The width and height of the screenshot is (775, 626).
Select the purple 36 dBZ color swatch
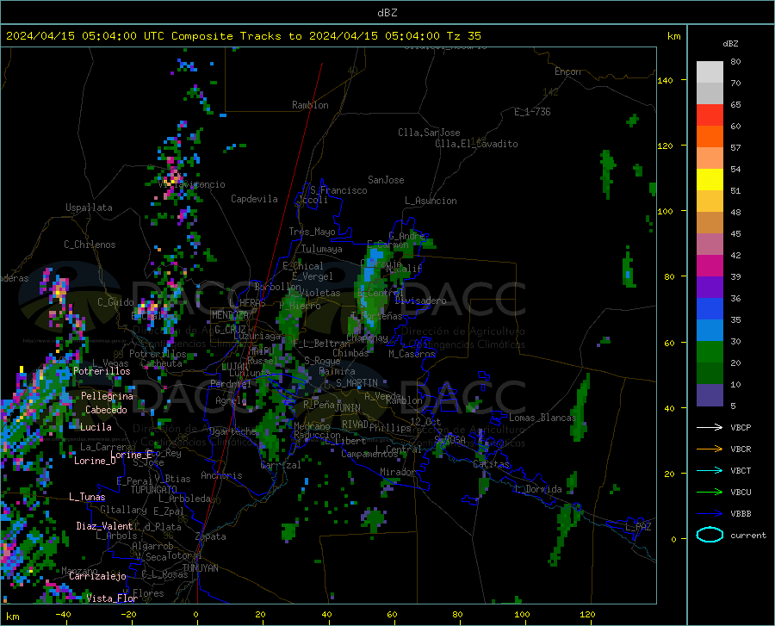[x=710, y=288]
